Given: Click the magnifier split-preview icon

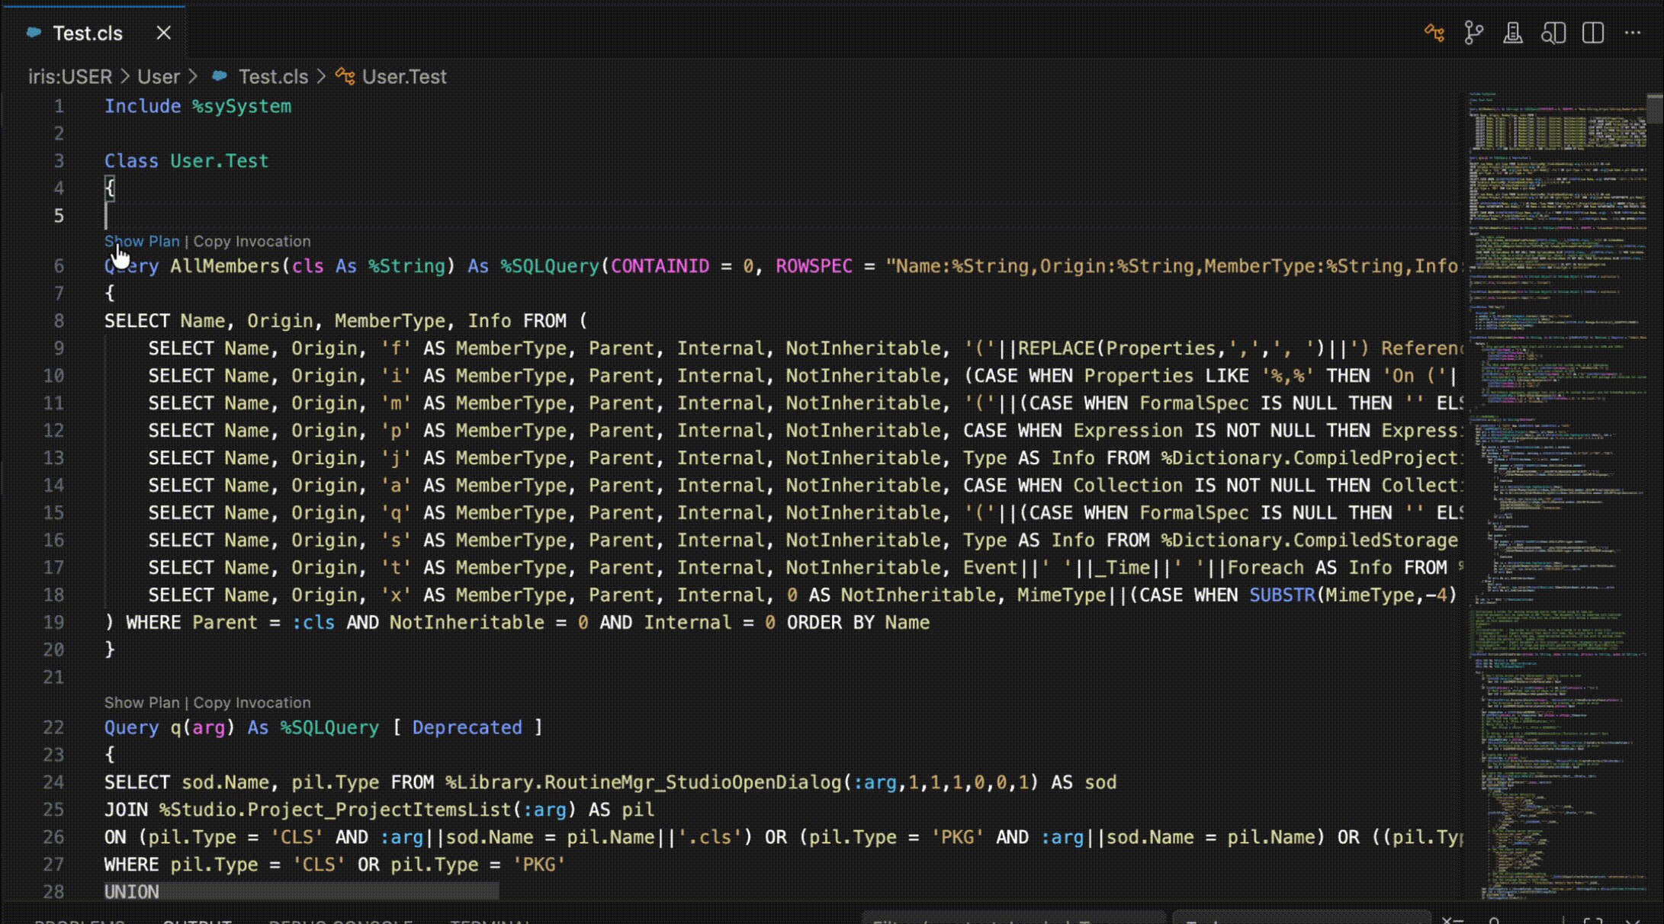Looking at the screenshot, I should [1553, 33].
